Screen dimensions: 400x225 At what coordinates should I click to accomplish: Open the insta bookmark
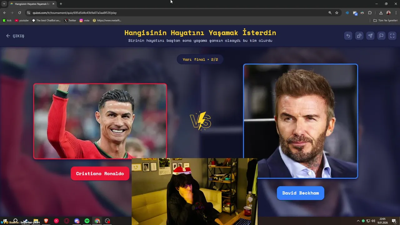(84, 20)
